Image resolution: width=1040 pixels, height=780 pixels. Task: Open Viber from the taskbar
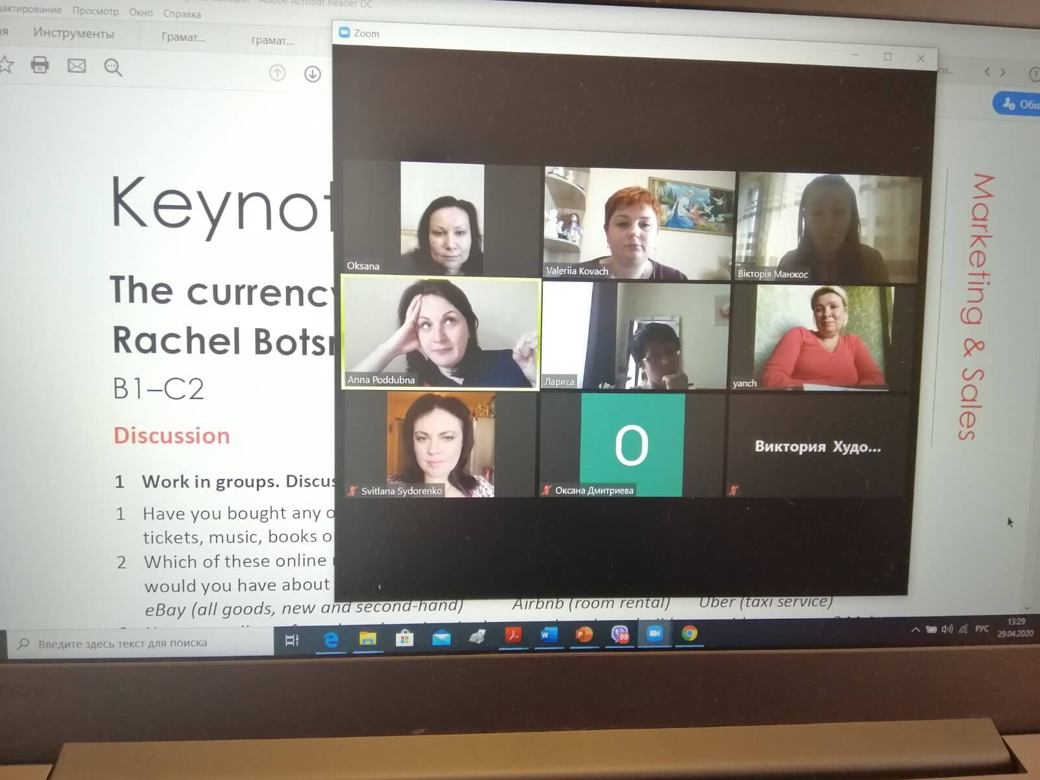[620, 634]
